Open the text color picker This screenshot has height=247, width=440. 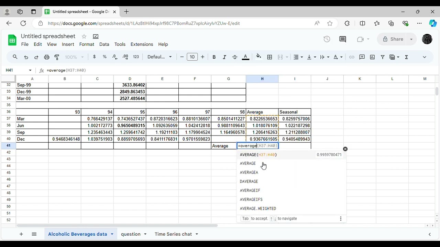pyautogui.click(x=245, y=57)
